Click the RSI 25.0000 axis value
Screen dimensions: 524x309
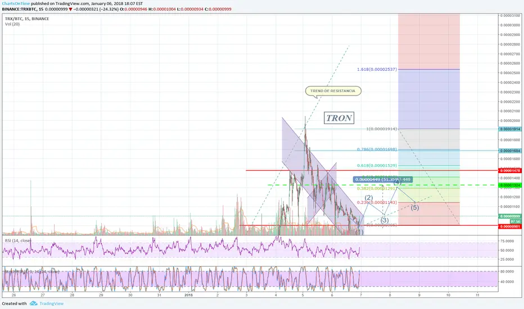click(x=507, y=259)
